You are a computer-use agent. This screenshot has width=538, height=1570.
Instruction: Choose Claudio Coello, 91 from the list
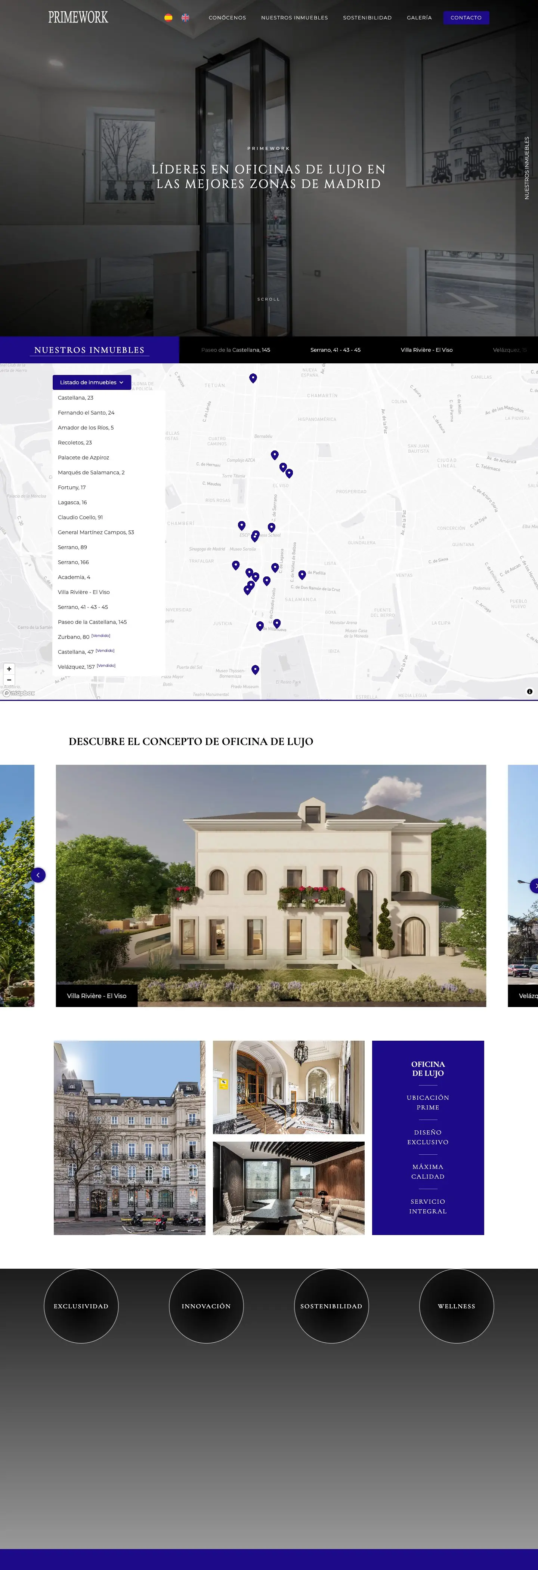(80, 517)
